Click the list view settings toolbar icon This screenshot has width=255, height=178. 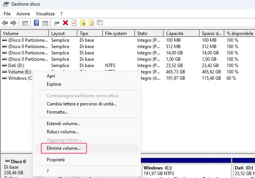pyautogui.click(x=100, y=23)
